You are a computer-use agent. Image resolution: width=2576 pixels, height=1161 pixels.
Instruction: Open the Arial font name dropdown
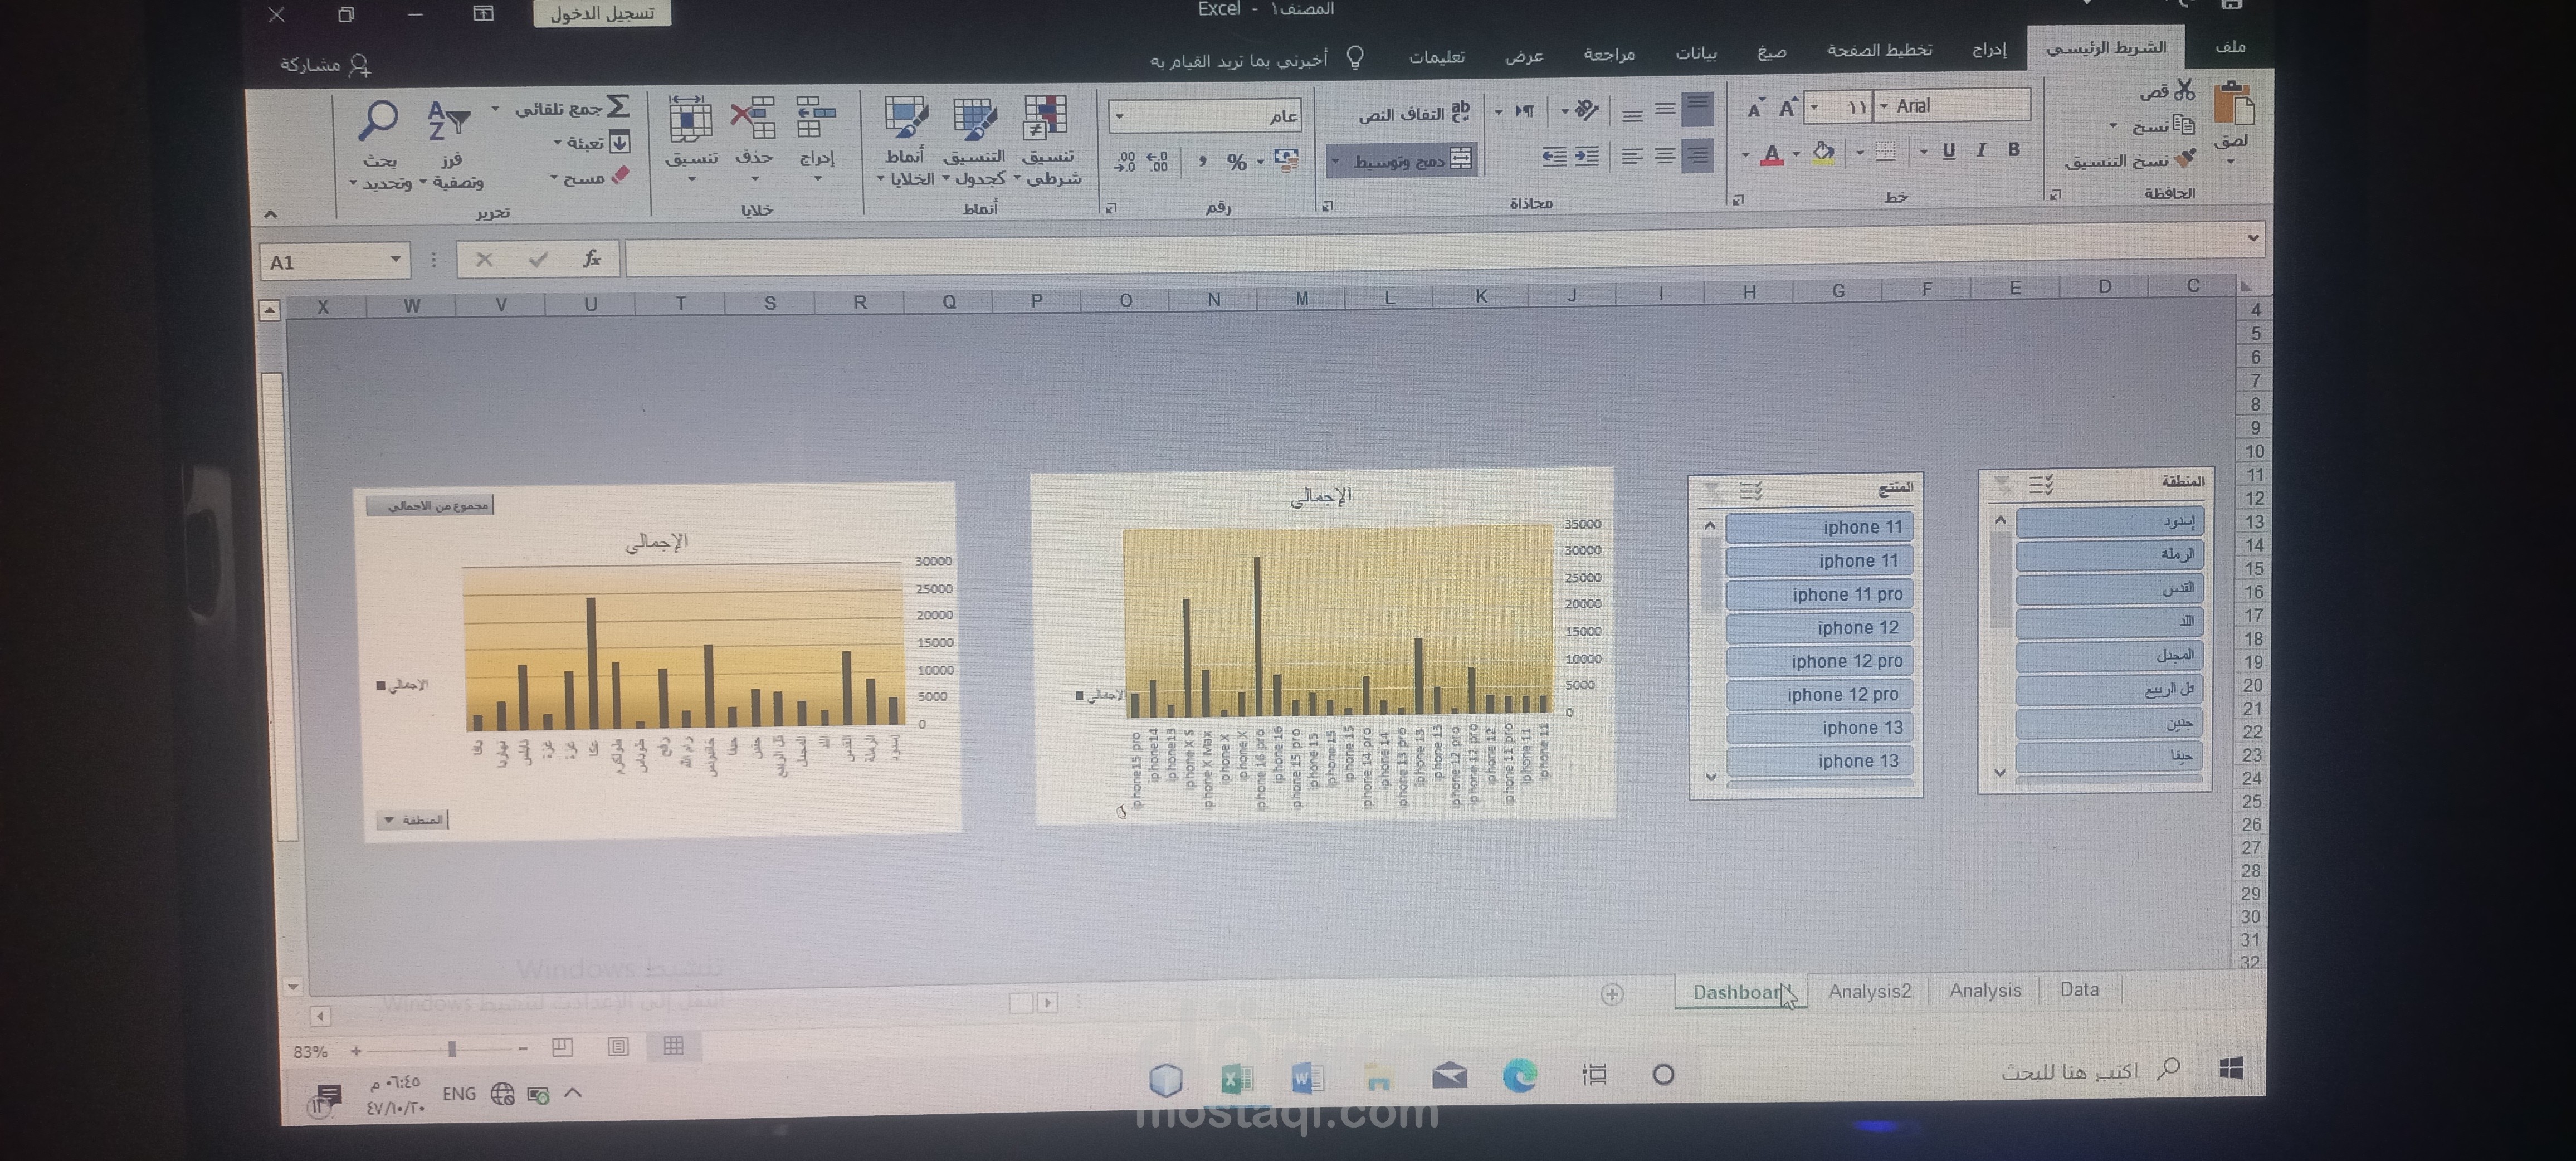point(1884,106)
